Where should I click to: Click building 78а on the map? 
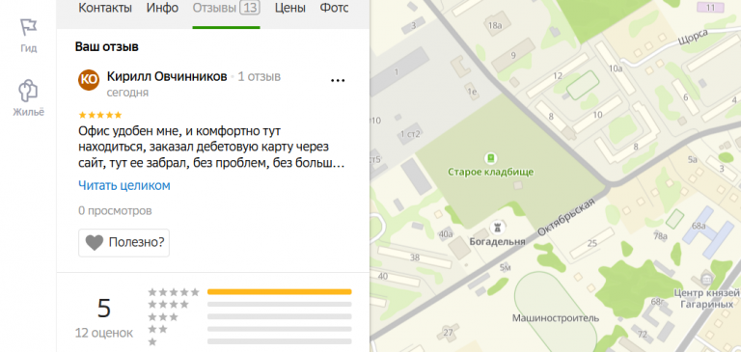pyautogui.click(x=661, y=235)
